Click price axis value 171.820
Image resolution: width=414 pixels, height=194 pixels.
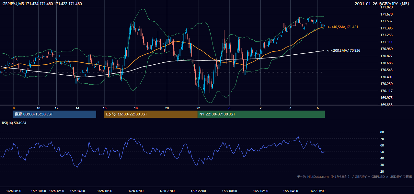[x=386, y=7]
